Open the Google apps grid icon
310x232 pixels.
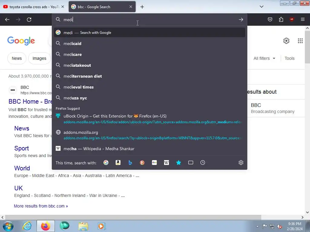tap(300, 41)
